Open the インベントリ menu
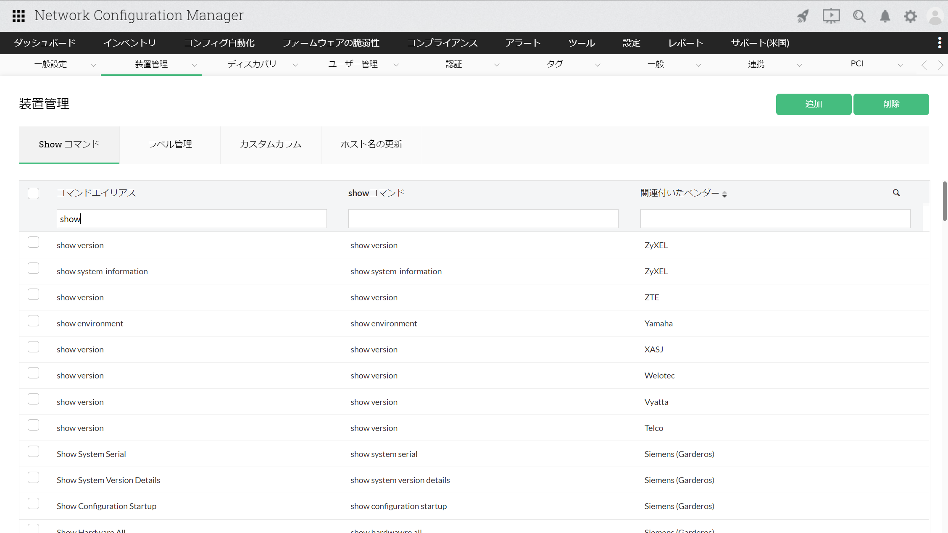Viewport: 948px width, 533px height. point(129,43)
